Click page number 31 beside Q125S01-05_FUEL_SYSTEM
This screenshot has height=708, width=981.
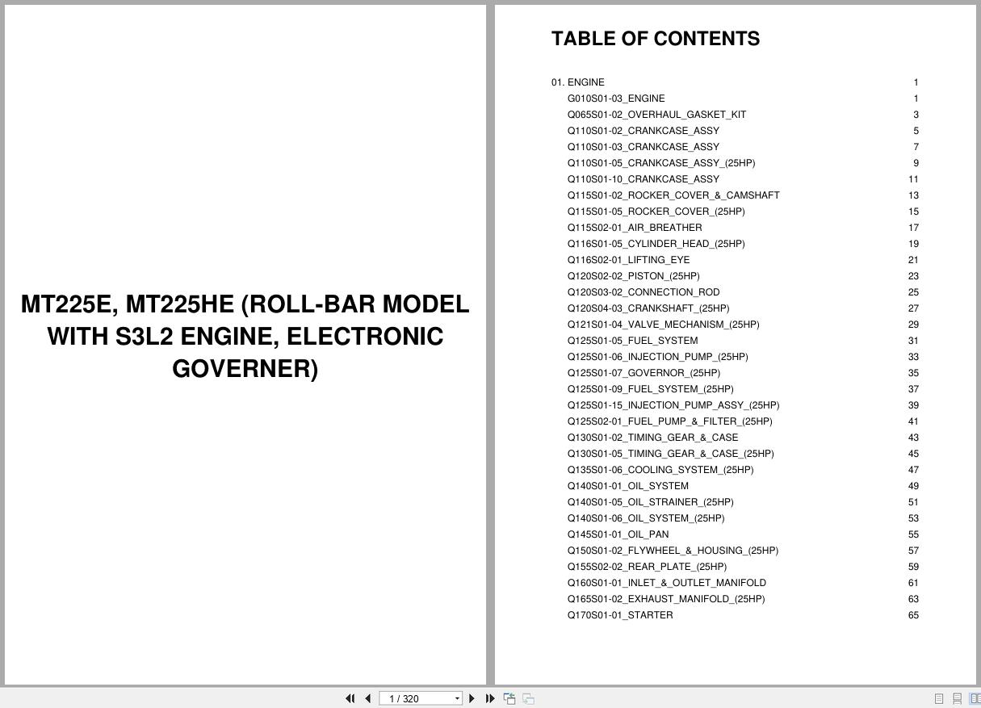click(x=913, y=341)
